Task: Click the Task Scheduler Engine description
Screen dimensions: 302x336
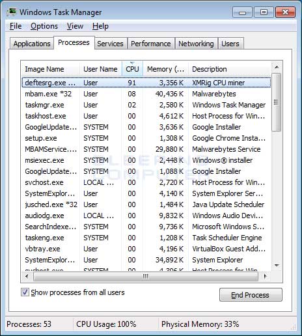Action: coord(227,238)
